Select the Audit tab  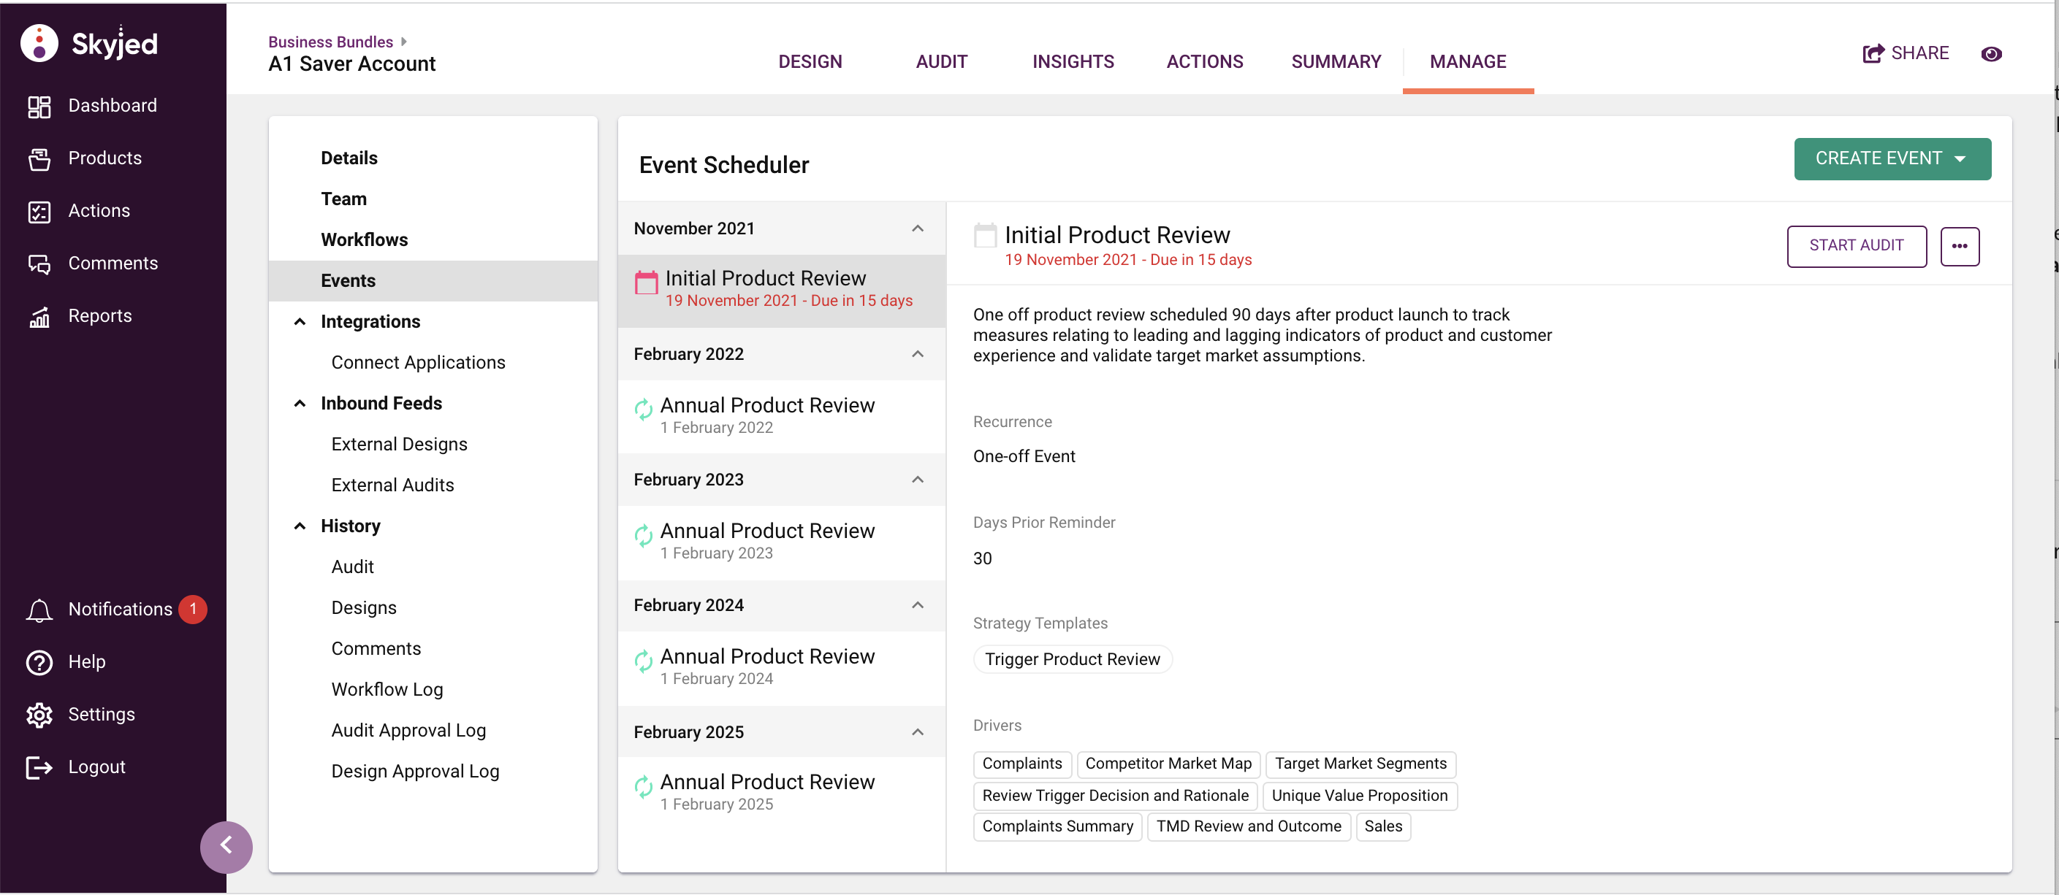coord(942,61)
